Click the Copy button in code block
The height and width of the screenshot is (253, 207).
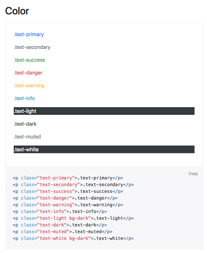coord(193,174)
